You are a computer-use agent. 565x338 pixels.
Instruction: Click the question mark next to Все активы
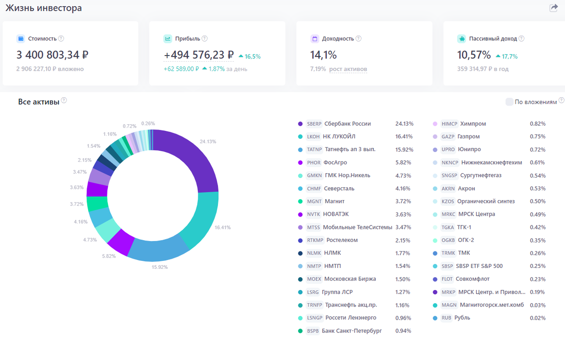point(64,100)
